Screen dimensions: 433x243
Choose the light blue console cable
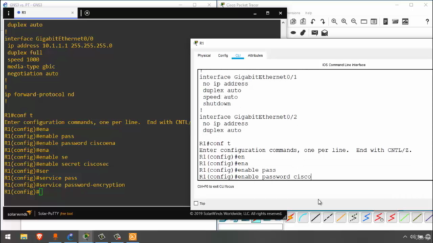[303, 217]
